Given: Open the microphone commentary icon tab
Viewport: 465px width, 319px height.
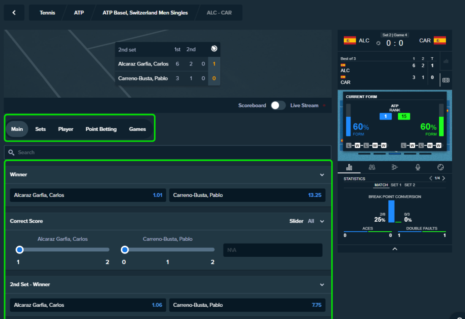Looking at the screenshot, I should point(418,167).
